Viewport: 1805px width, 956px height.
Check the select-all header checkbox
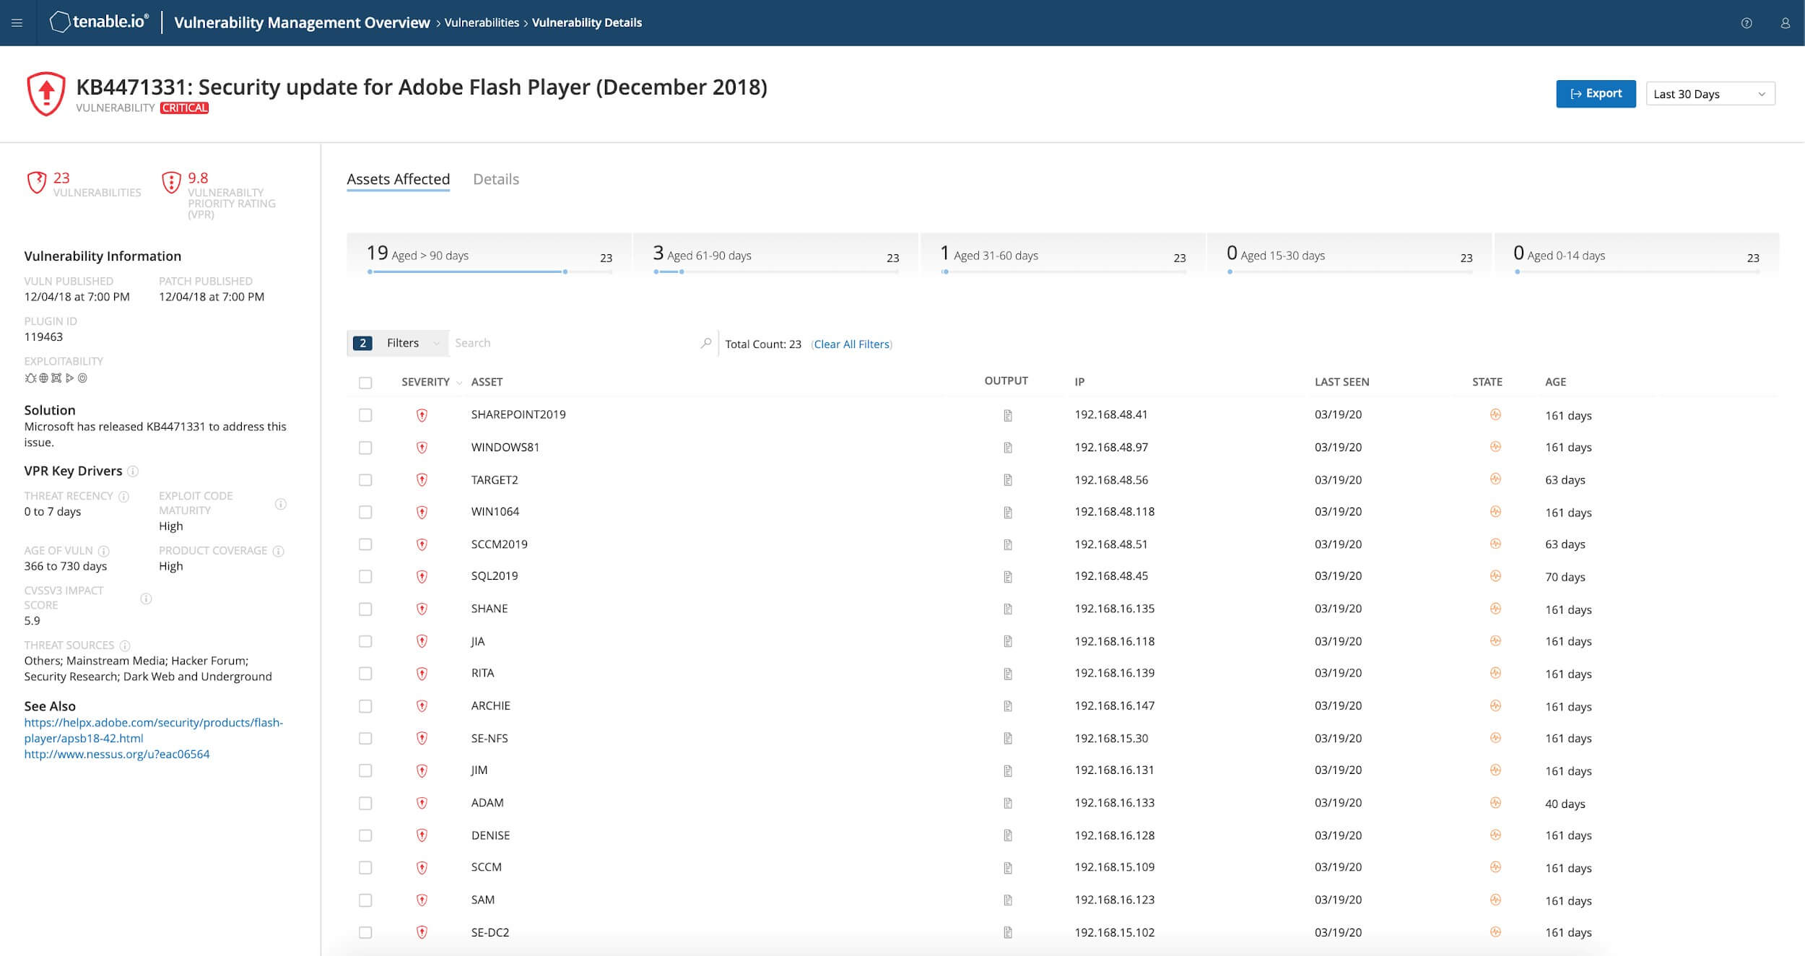point(365,383)
